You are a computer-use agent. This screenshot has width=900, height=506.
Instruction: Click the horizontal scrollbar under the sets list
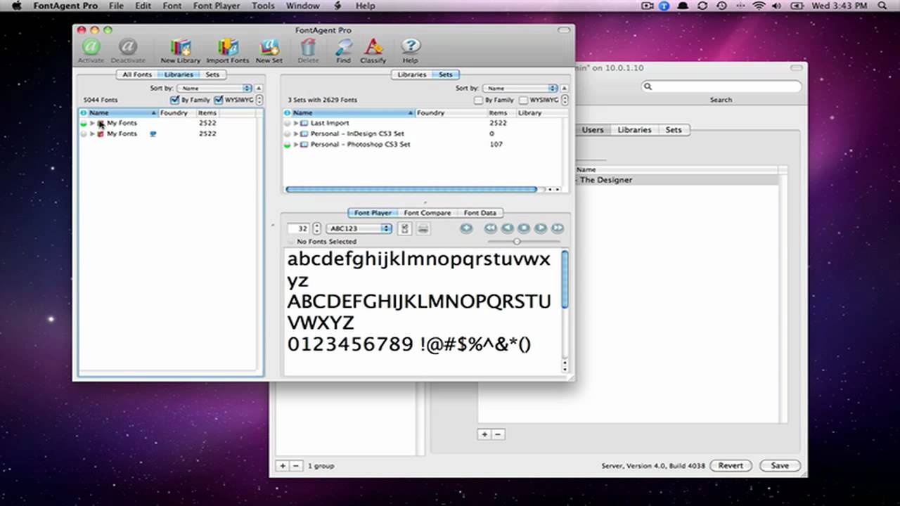(x=411, y=189)
